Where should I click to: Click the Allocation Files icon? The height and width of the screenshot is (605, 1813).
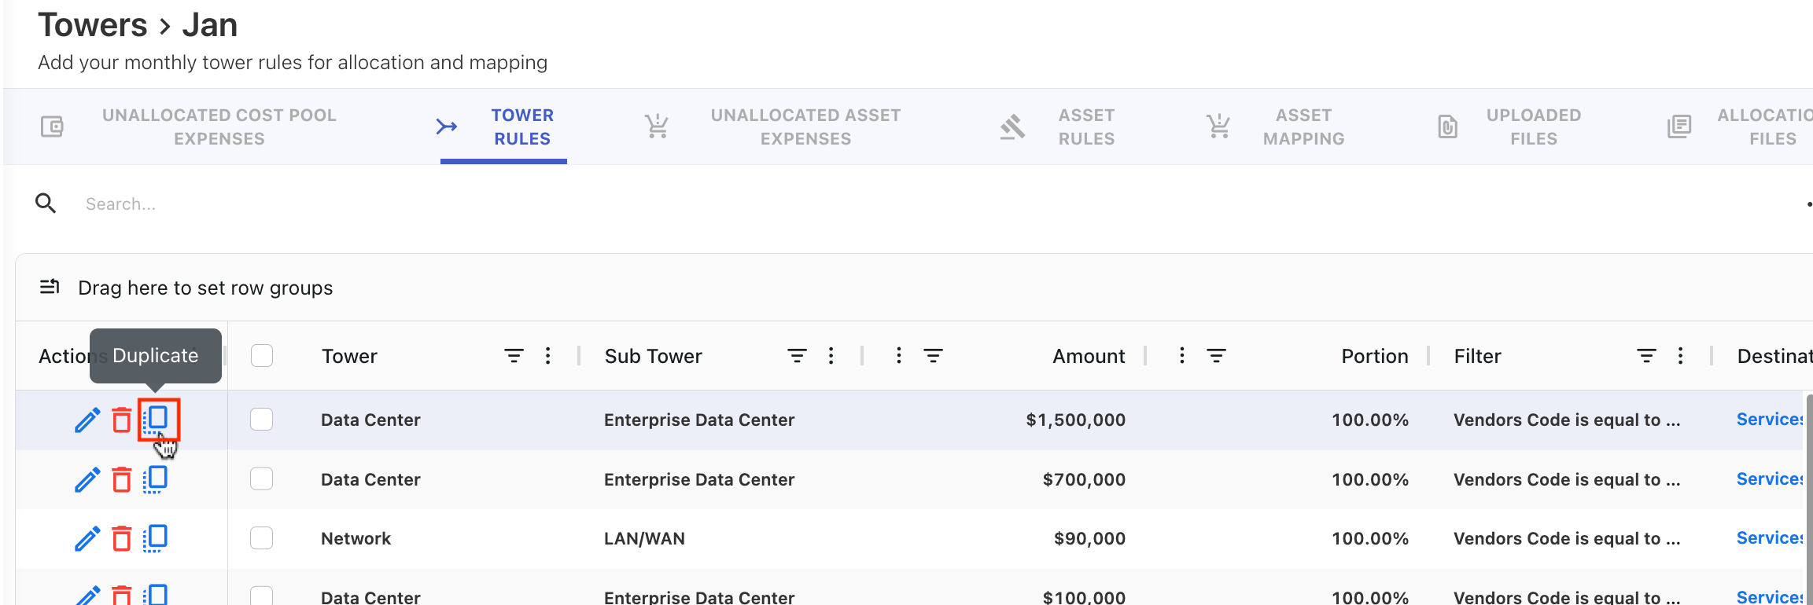(1679, 126)
